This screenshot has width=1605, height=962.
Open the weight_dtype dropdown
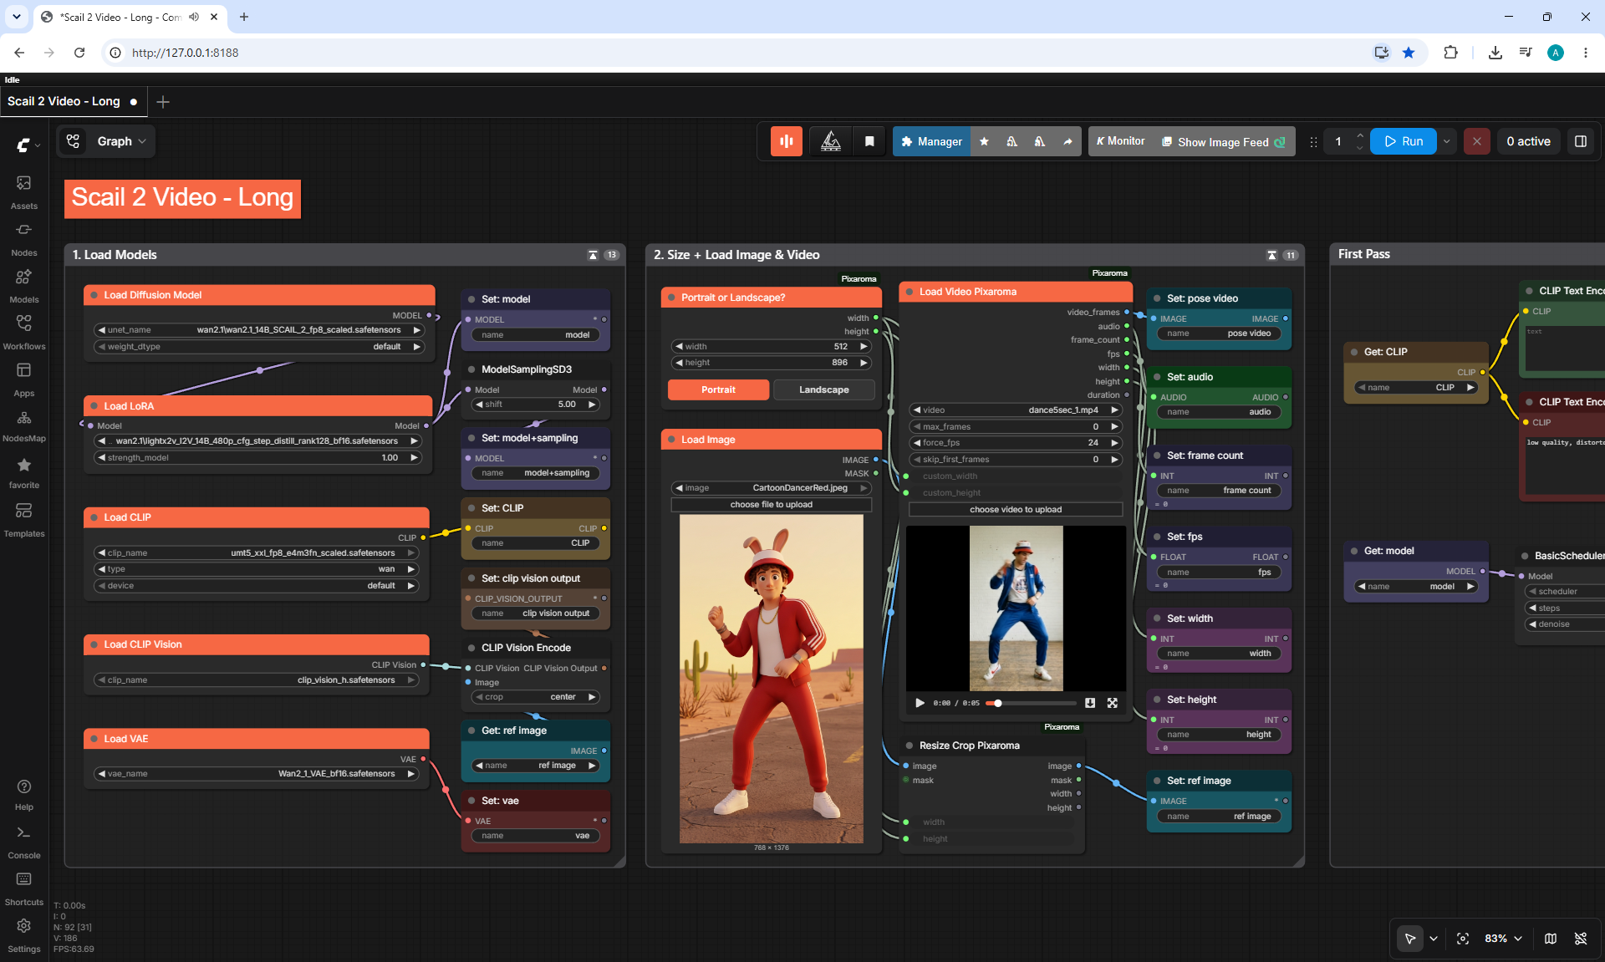coord(259,347)
